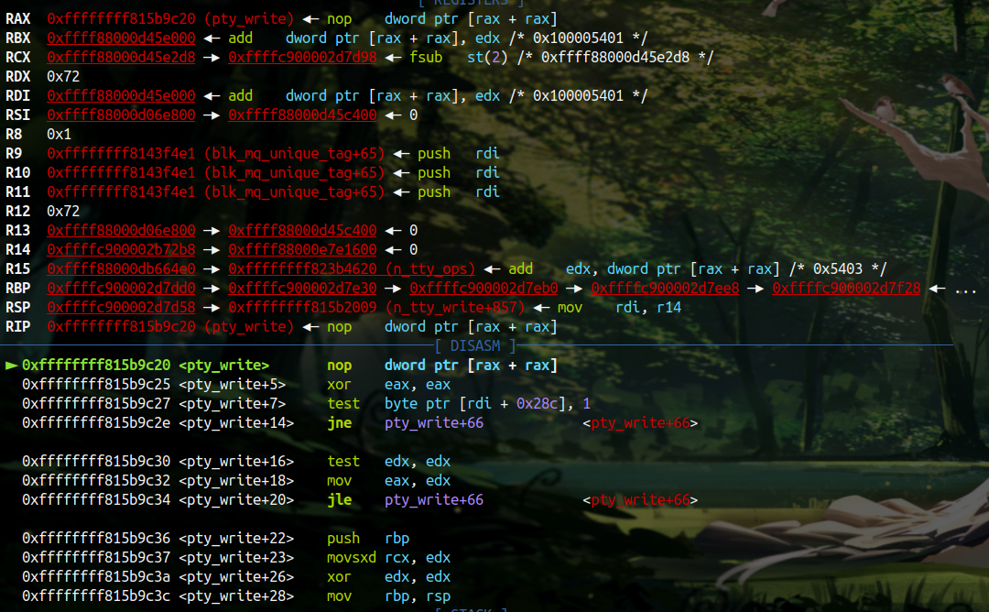989x612 pixels.
Task: Click the underlined R14 address 0xffffc900002b72b8
Action: click(x=121, y=250)
